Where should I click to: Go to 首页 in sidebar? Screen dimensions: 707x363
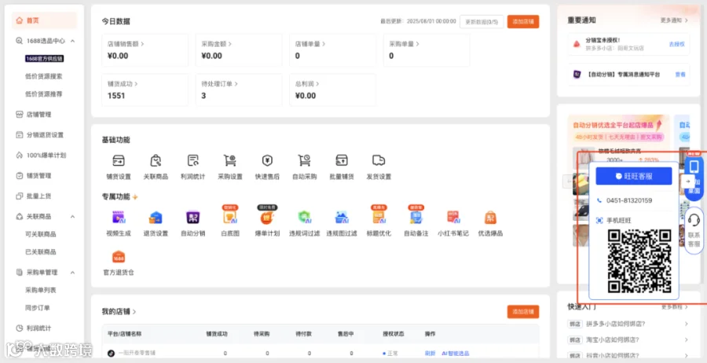pos(44,20)
